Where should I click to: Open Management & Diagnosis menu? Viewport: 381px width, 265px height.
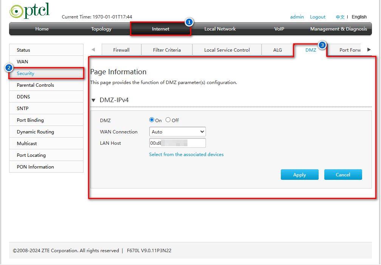pos(339,29)
